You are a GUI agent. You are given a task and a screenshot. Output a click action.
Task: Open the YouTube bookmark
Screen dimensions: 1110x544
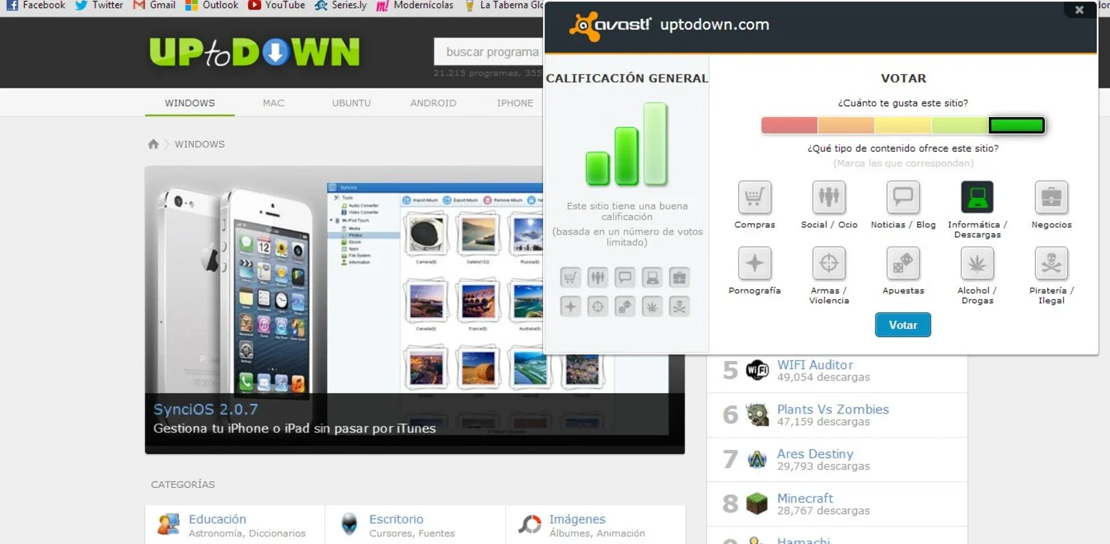[277, 5]
